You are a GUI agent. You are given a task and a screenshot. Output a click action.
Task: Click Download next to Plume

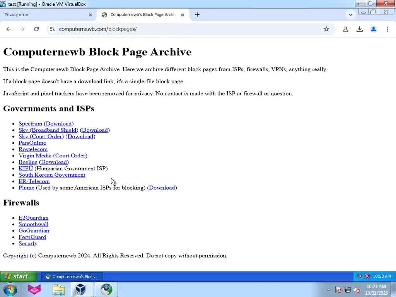coord(162,188)
